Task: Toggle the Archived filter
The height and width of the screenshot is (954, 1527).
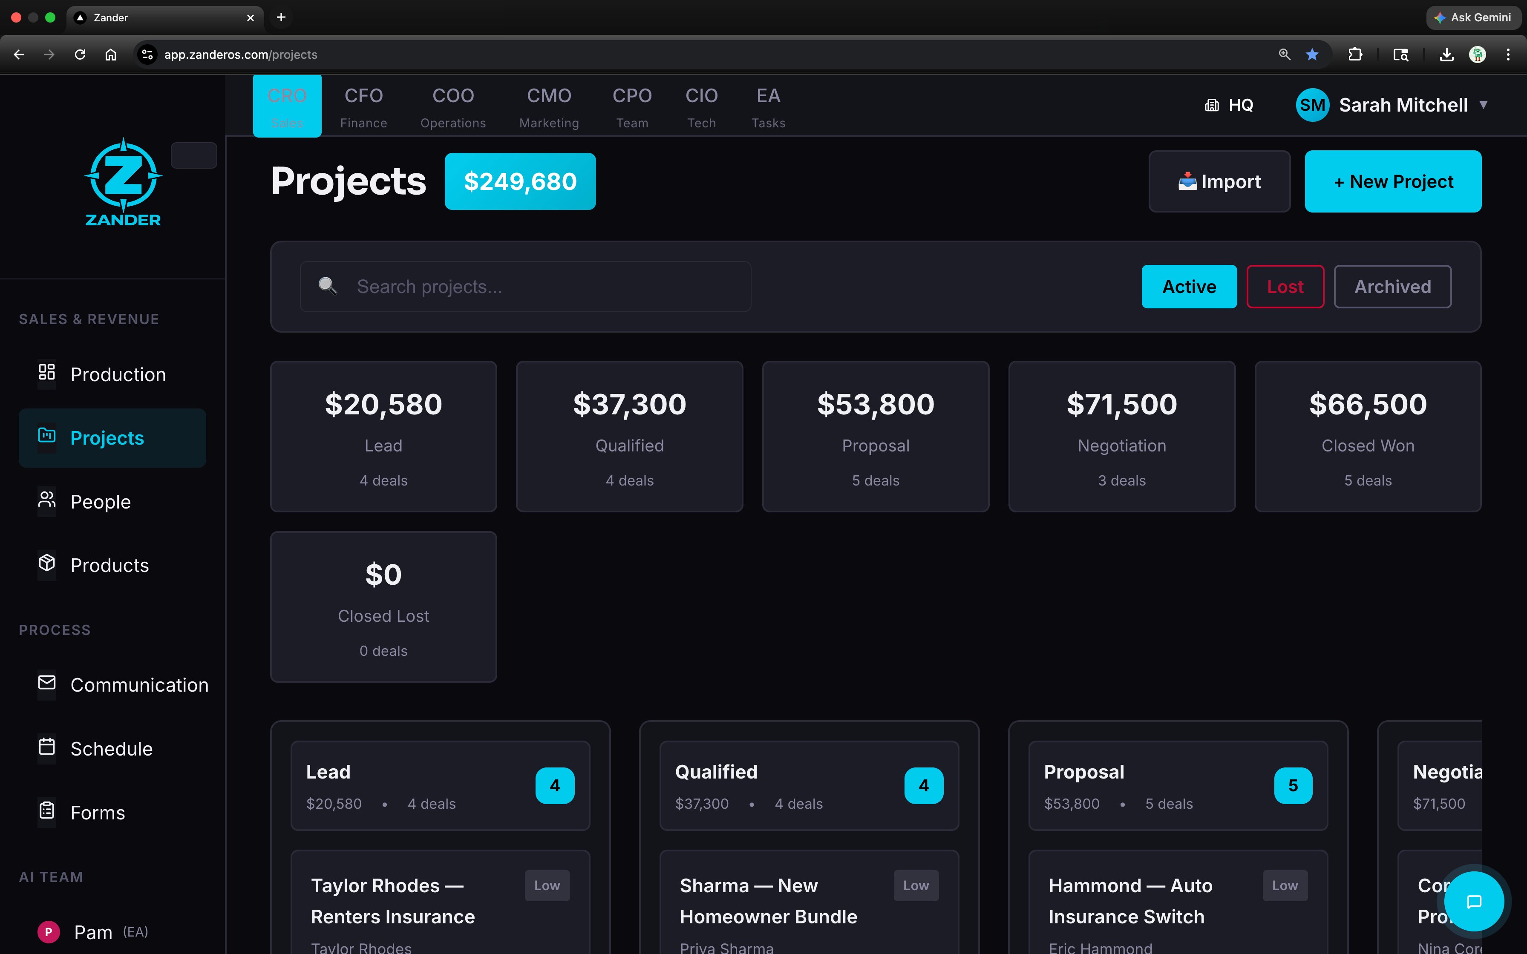Action: (x=1393, y=287)
